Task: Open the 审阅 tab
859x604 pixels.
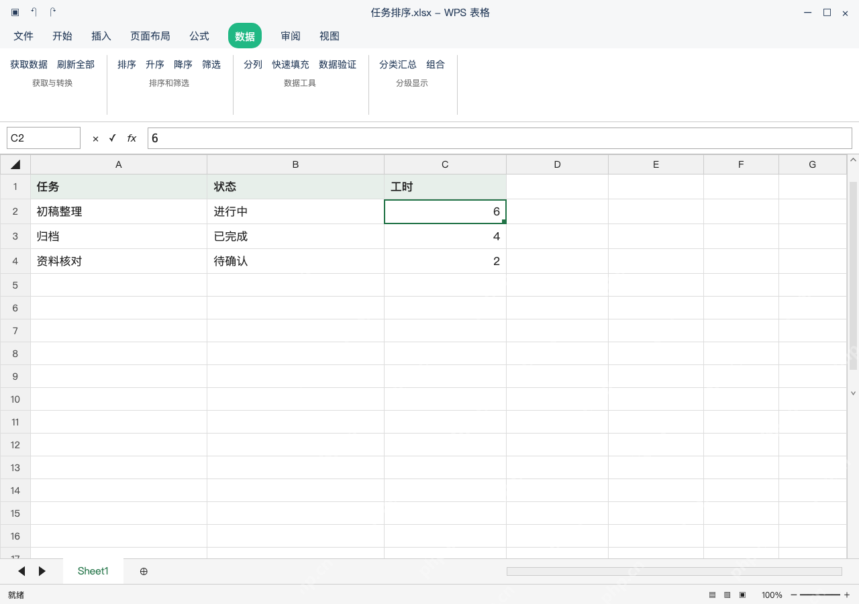Action: [x=291, y=36]
